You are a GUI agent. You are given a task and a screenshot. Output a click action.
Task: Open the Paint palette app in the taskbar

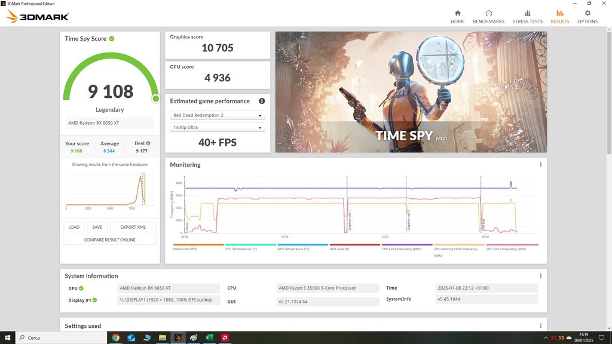[x=194, y=338]
